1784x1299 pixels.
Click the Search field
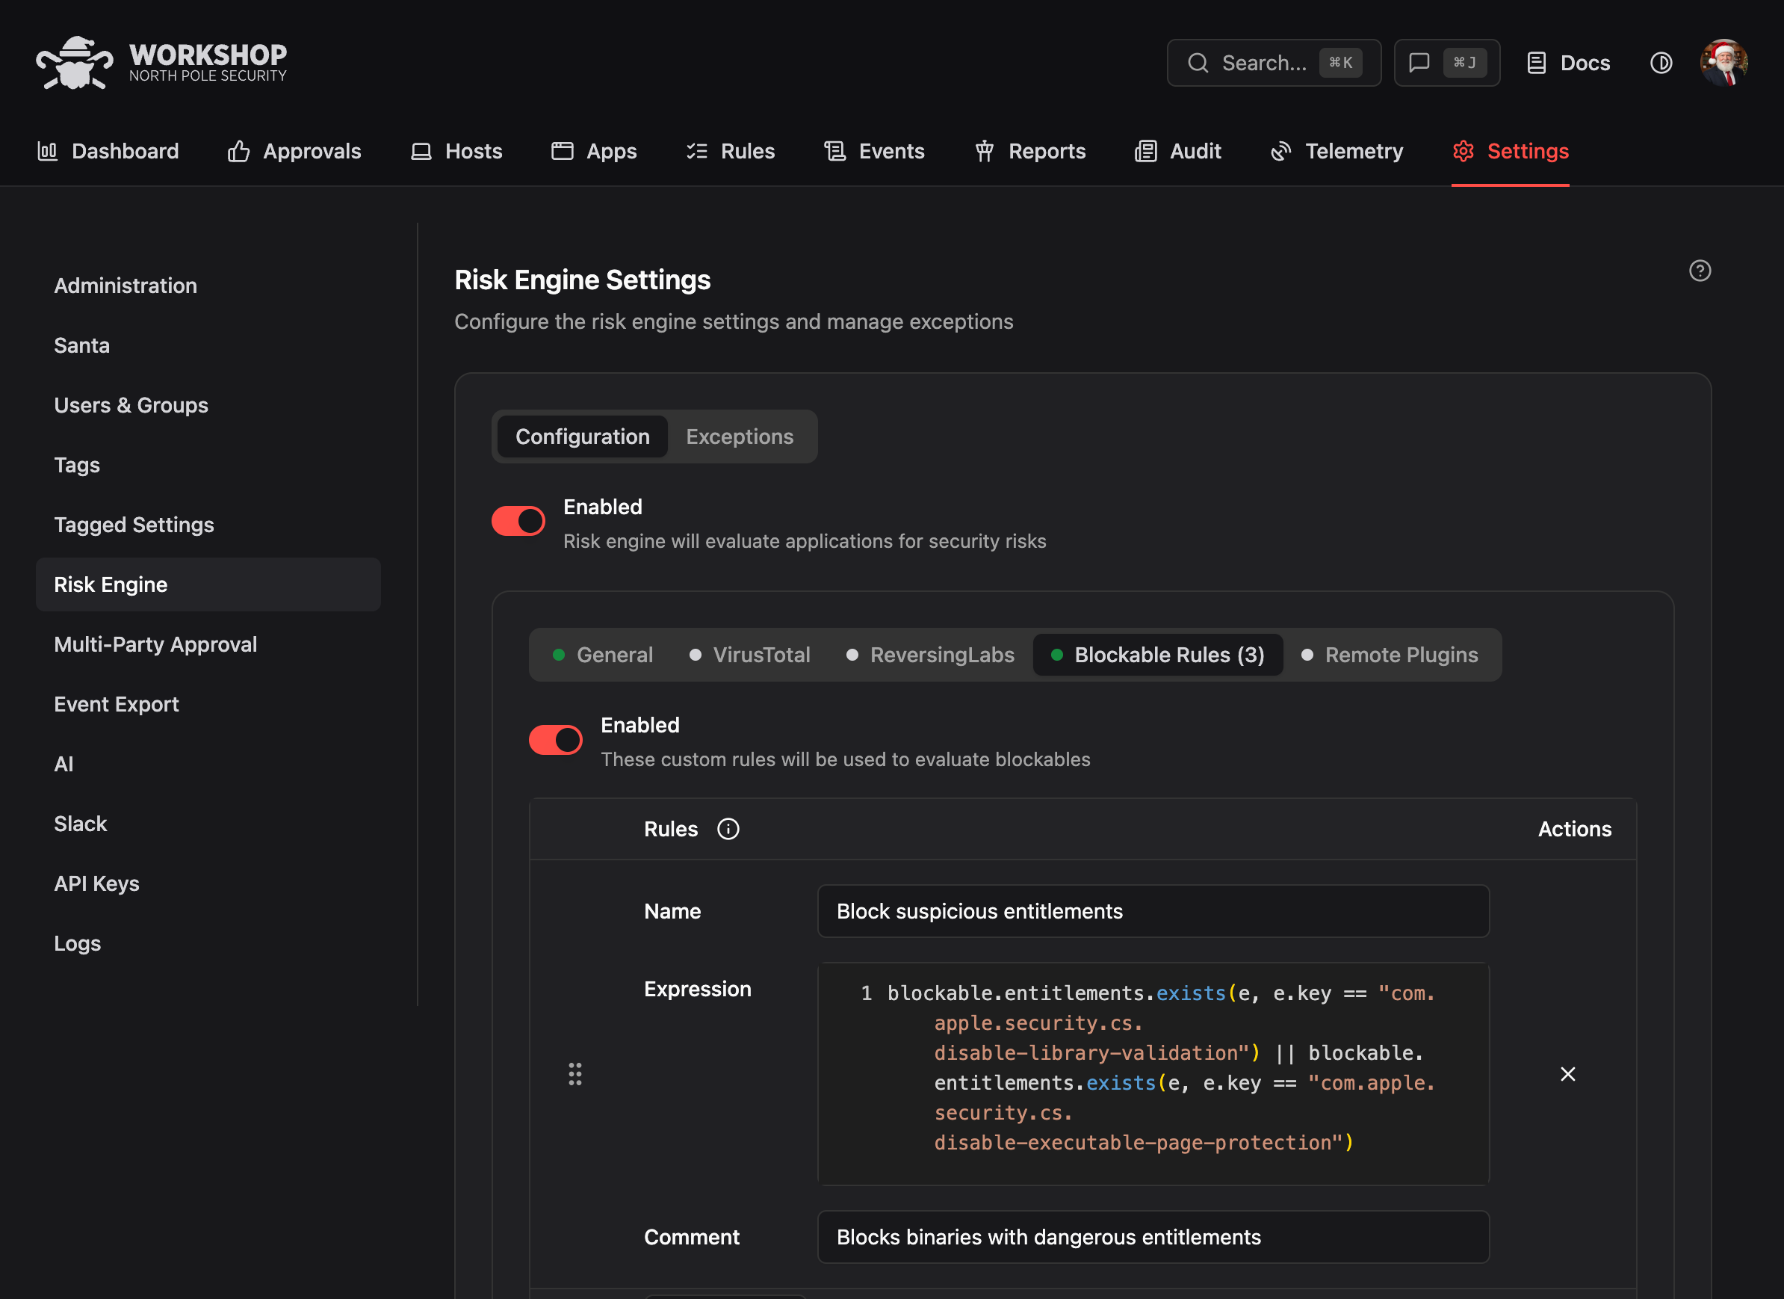click(1274, 63)
